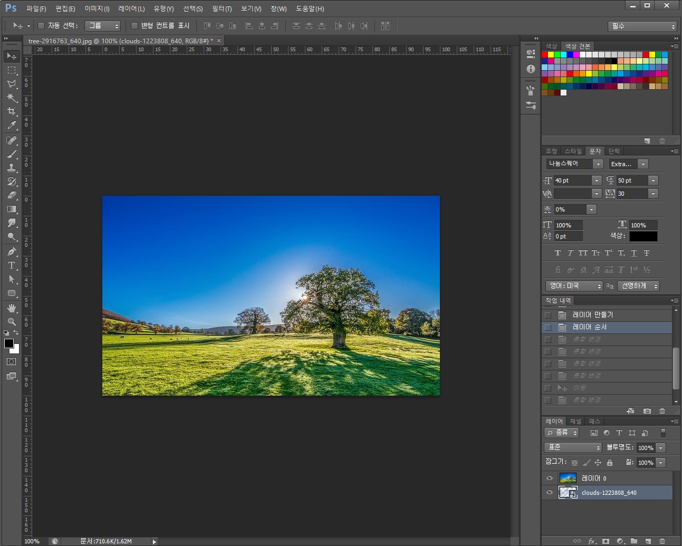Screen dimensions: 682x546
Task: Open the 필터(T) menu
Action: point(222,9)
